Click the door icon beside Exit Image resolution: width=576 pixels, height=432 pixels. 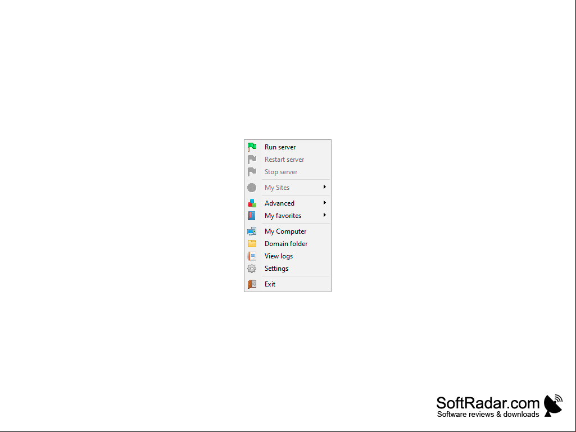[252, 284]
